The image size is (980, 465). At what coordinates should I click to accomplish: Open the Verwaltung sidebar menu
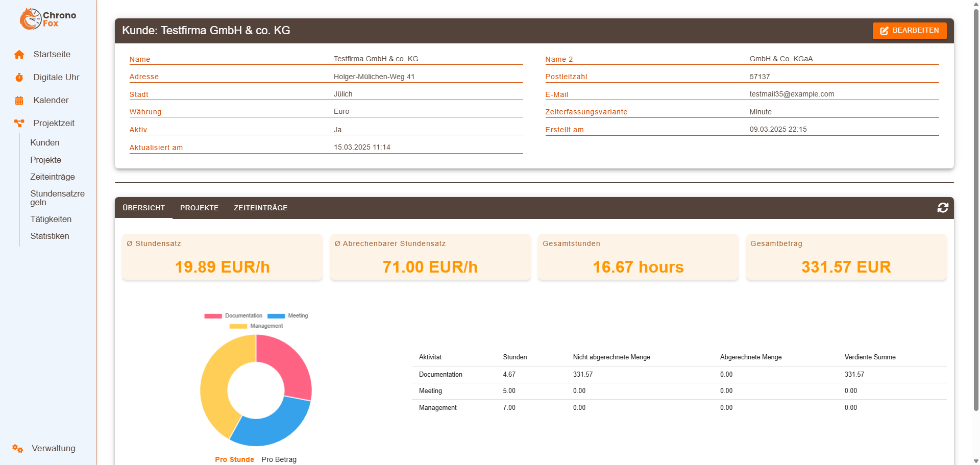pos(53,449)
